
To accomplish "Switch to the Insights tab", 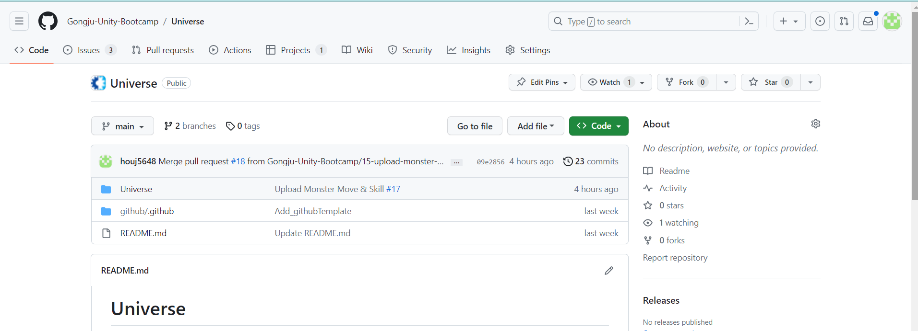I will 468,50.
